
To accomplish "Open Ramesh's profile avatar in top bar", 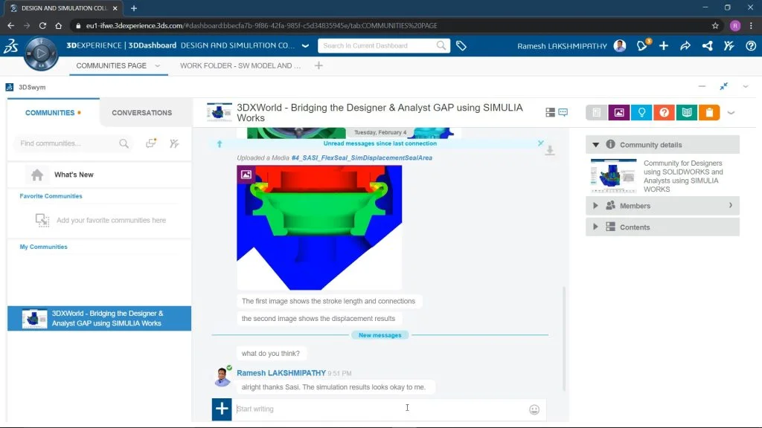I will 620,45.
